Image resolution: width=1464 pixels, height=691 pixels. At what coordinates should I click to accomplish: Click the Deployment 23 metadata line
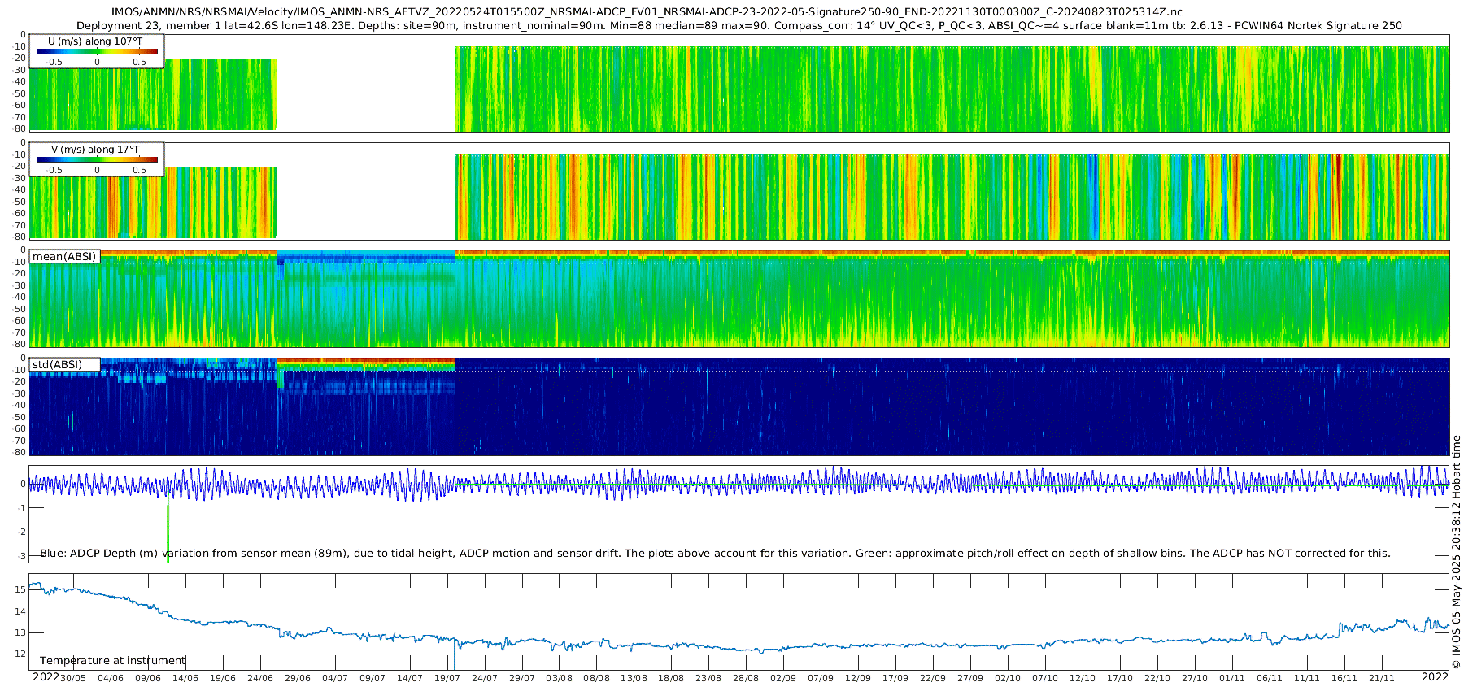[739, 25]
